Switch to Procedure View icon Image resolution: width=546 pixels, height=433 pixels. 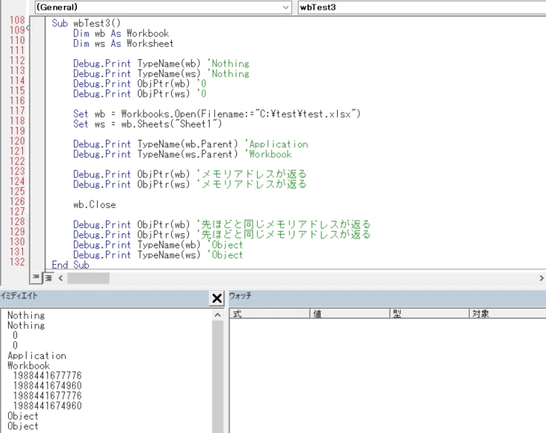click(x=36, y=277)
